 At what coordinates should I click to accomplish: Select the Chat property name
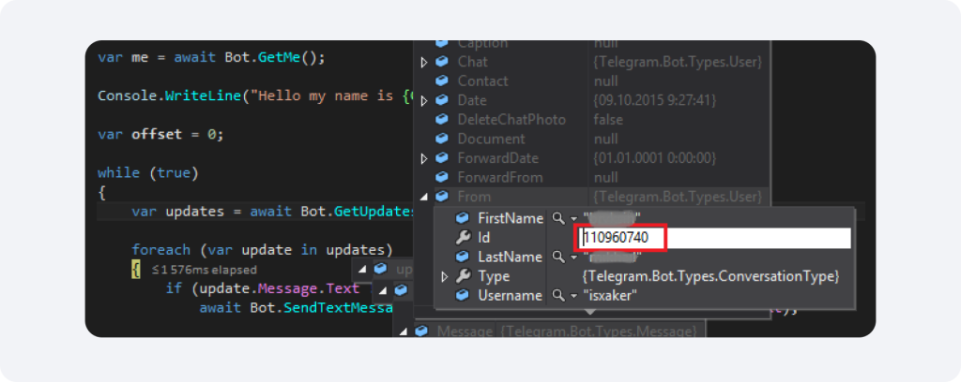[x=473, y=62]
